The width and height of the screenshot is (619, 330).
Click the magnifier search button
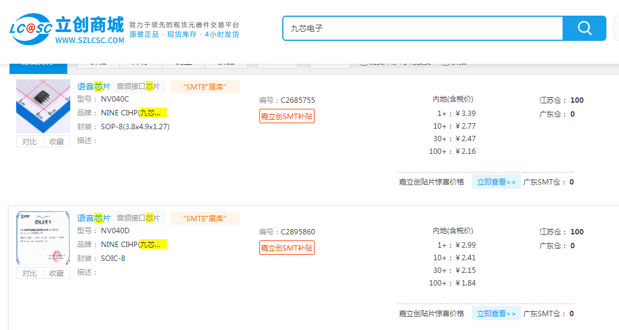click(x=584, y=28)
